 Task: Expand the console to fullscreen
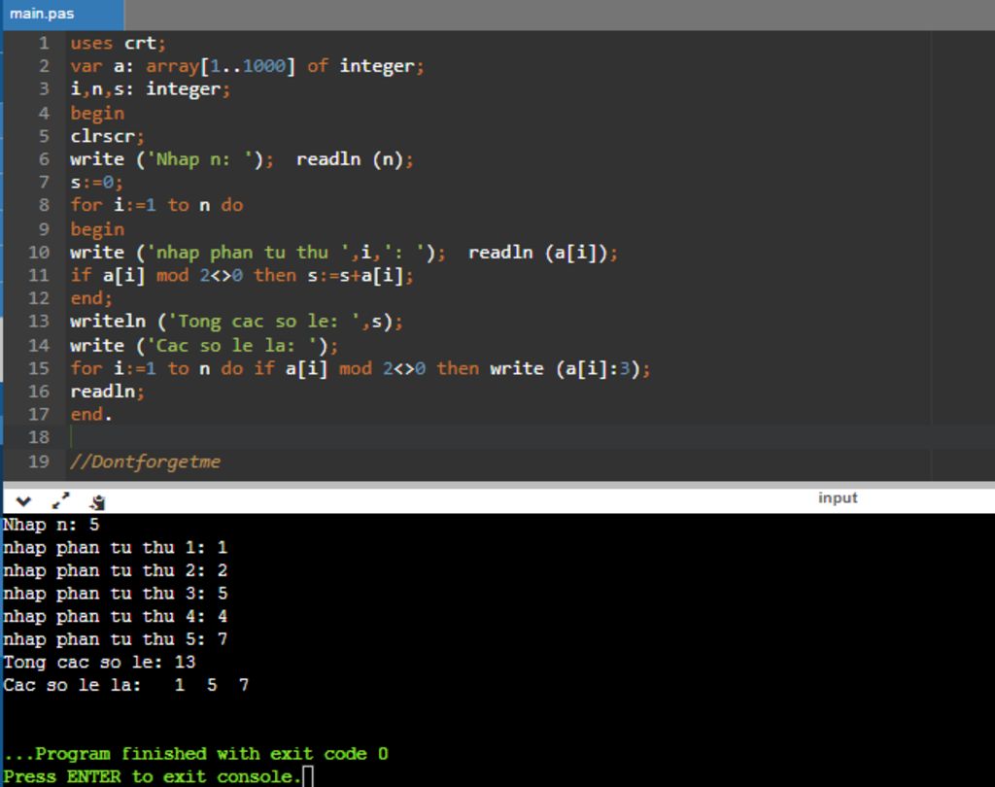click(60, 501)
